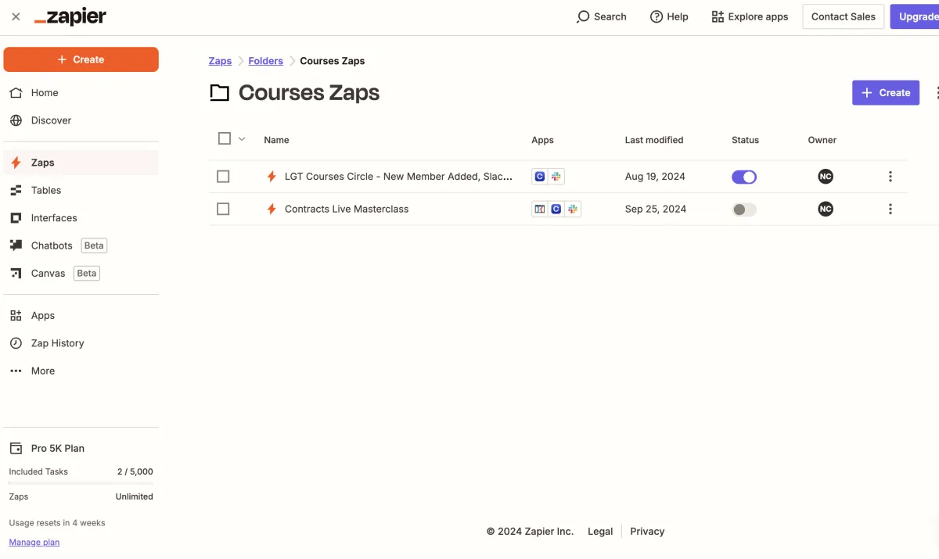Turn on the Contracts Live Masterclass toggle

744,210
